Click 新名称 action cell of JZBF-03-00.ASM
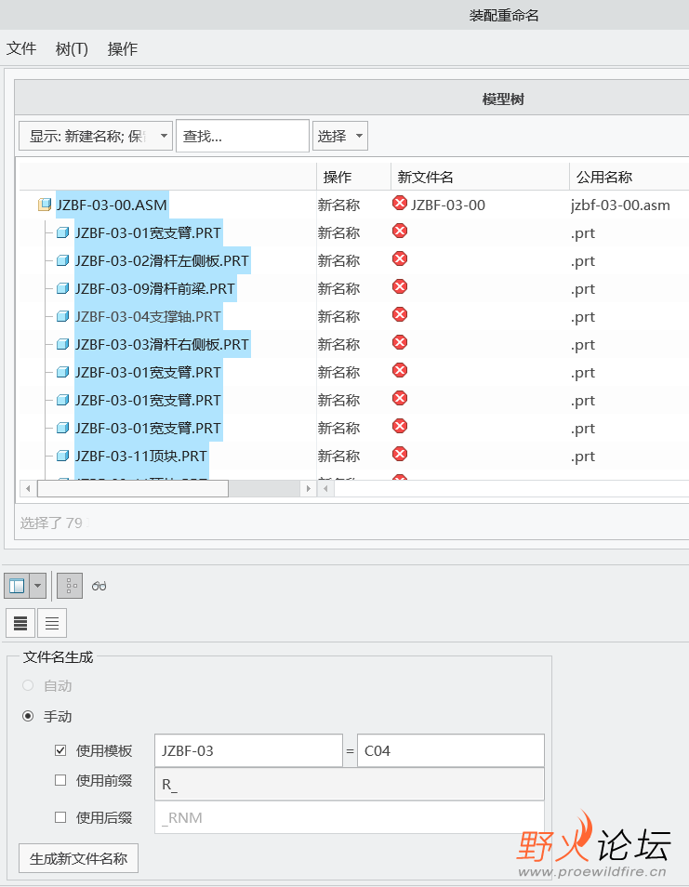Screen dimensions: 689x887 338,205
